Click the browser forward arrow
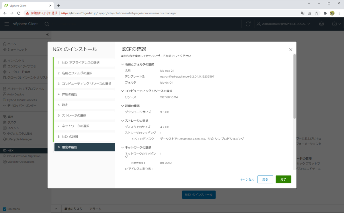Screen dimensions: 344x213 coord(12,13)
